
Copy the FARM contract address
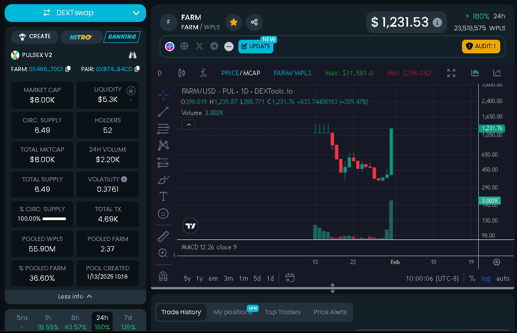68,69
